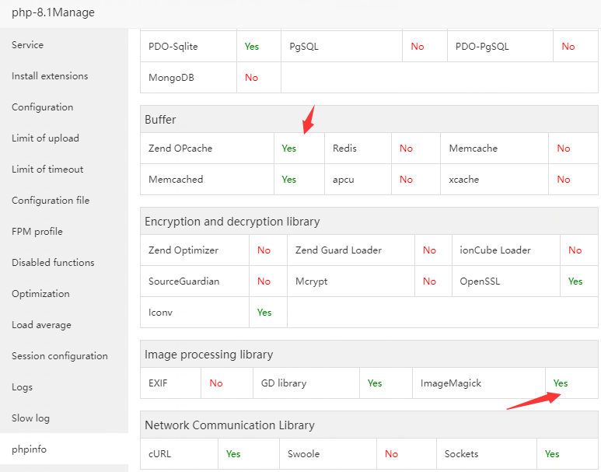Open the Configuration section
Image resolution: width=601 pixels, height=472 pixels.
click(43, 107)
